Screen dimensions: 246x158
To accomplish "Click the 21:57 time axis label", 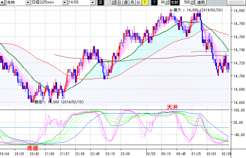I will tap(65, 154).
